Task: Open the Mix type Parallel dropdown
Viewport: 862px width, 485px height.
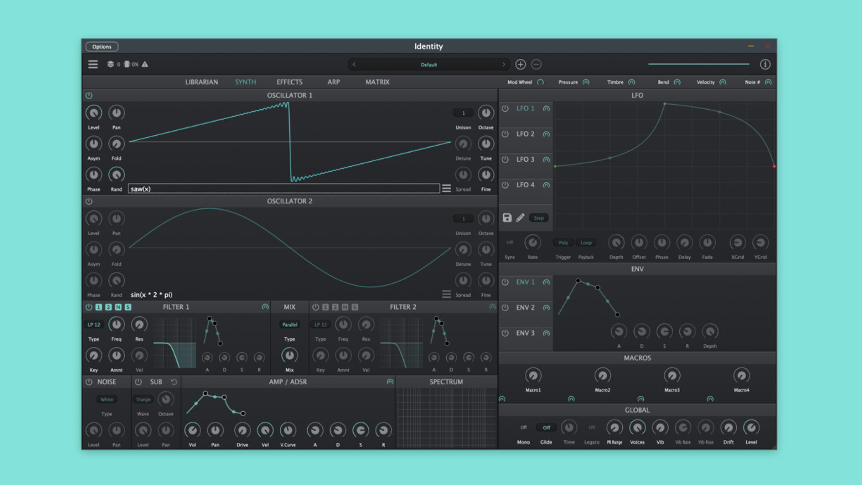Action: point(290,324)
